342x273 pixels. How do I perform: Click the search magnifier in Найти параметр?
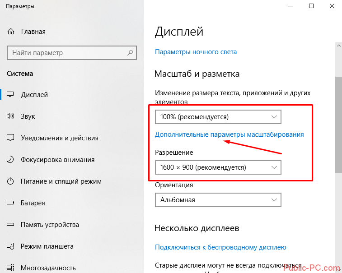[x=130, y=52]
